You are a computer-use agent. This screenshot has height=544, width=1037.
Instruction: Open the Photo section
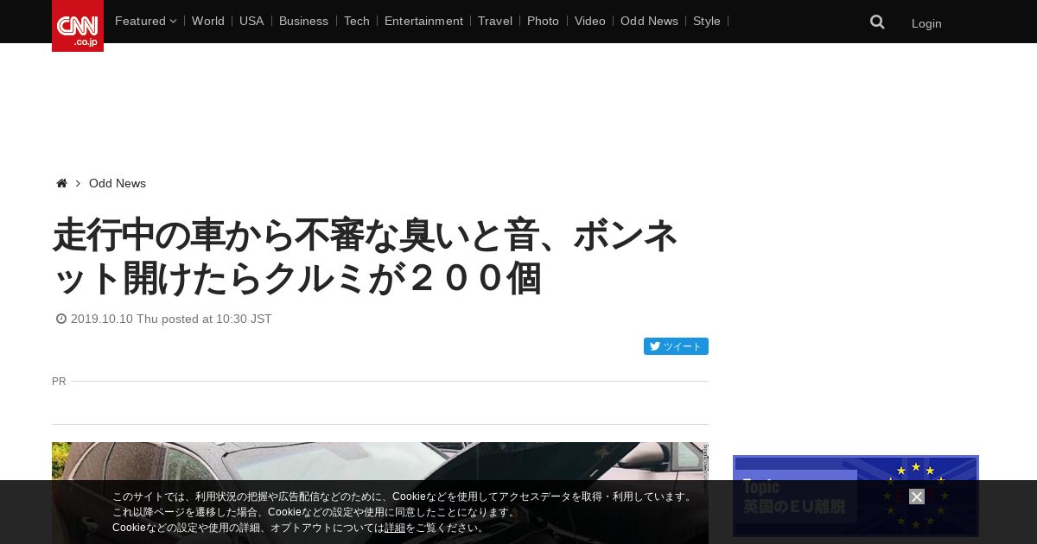click(x=543, y=21)
